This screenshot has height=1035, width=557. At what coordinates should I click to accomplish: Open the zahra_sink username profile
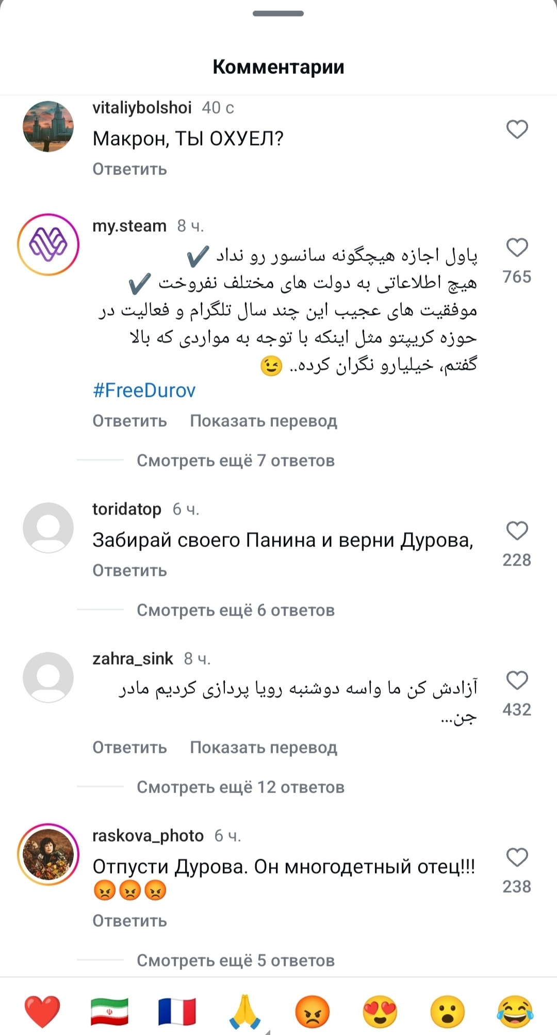[133, 659]
